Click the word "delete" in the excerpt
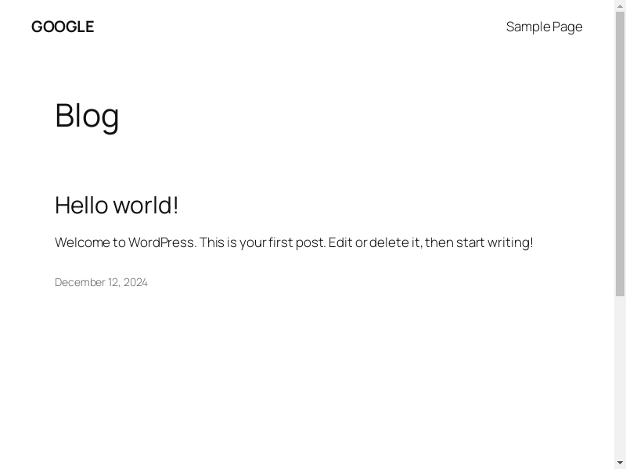Viewport: 626px width, 469px height. pyautogui.click(x=389, y=242)
